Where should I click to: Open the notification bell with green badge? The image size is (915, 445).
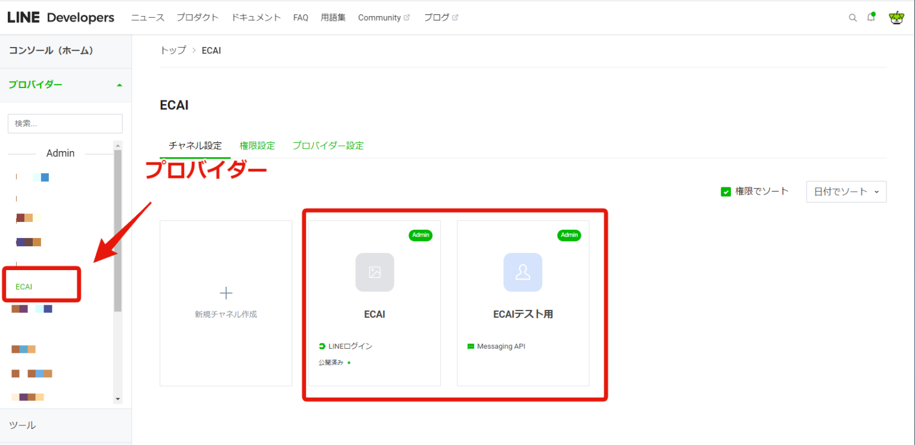(x=871, y=17)
